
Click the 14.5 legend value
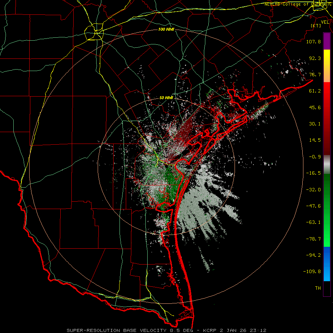[315, 140]
